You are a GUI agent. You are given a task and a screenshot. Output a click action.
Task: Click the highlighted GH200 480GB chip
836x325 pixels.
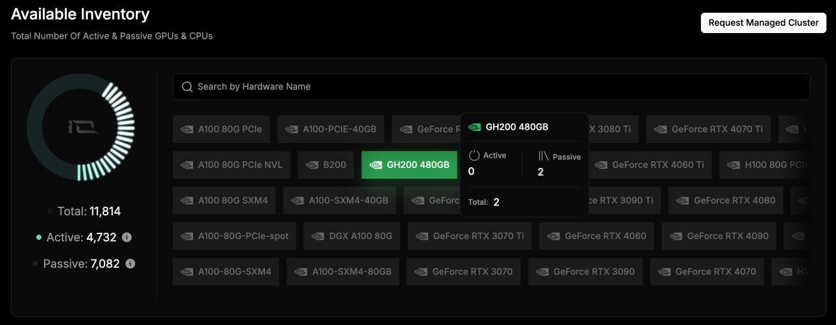409,165
